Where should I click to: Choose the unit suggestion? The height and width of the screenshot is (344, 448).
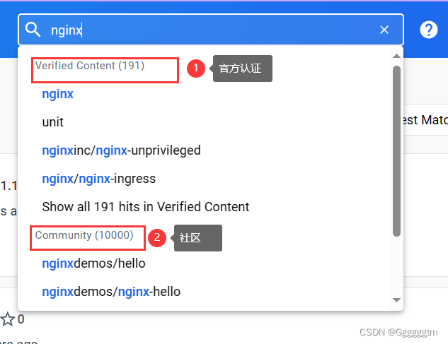[x=53, y=122]
